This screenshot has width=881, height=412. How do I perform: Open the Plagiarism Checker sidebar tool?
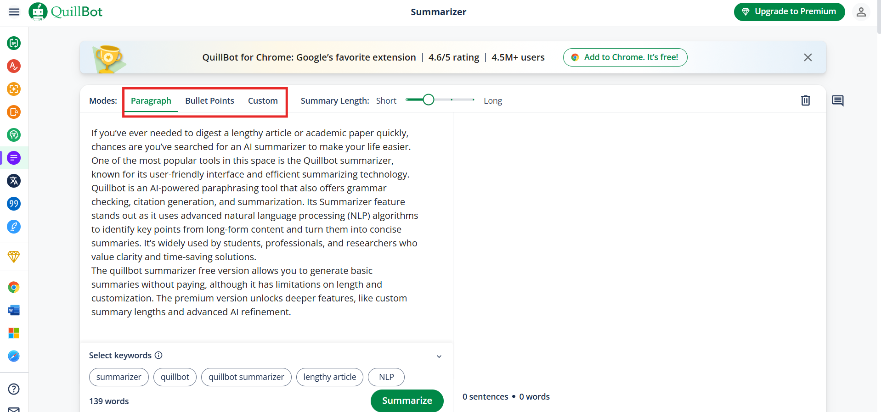click(x=14, y=112)
